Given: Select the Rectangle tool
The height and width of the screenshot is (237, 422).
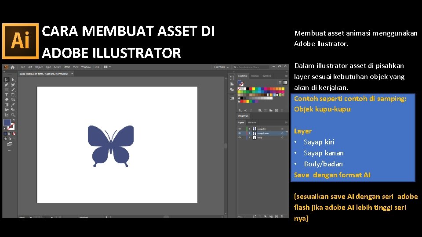Looking at the screenshot, I should click(7, 90).
